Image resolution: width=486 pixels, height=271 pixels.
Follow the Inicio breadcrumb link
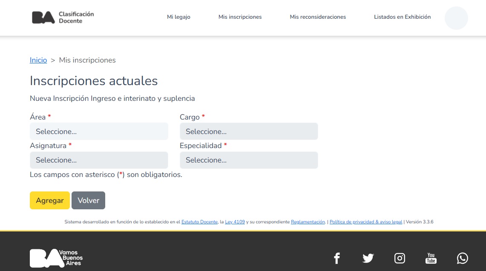[x=38, y=60]
